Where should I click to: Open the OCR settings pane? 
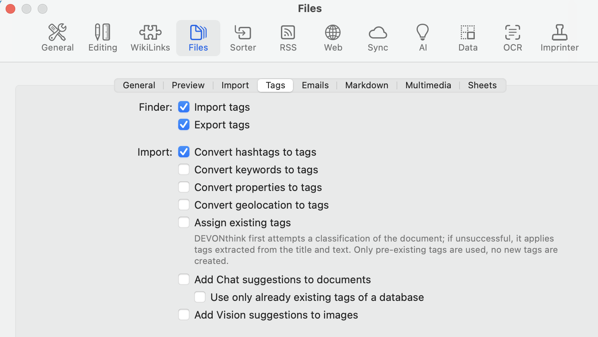point(513,38)
